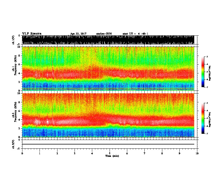222x172 pixels.
Task: Click the time axis tick label "1"
Action: (x=40, y=153)
